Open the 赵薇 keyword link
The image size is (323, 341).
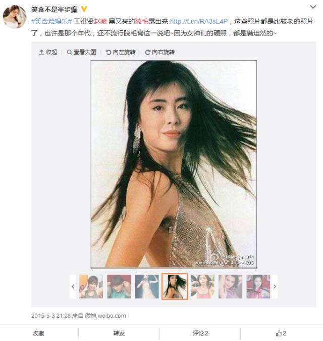click(100, 21)
